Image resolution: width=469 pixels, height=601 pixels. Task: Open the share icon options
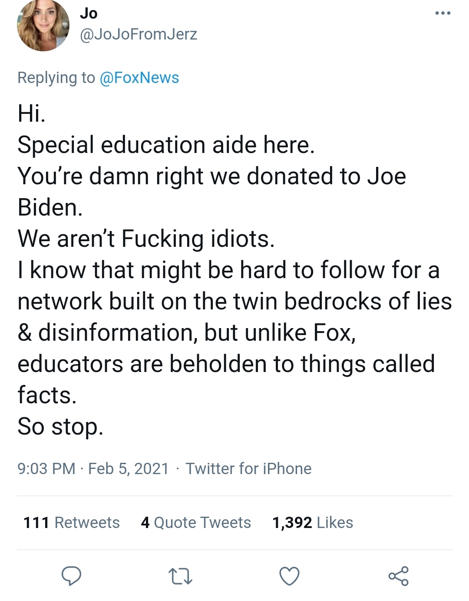399,576
